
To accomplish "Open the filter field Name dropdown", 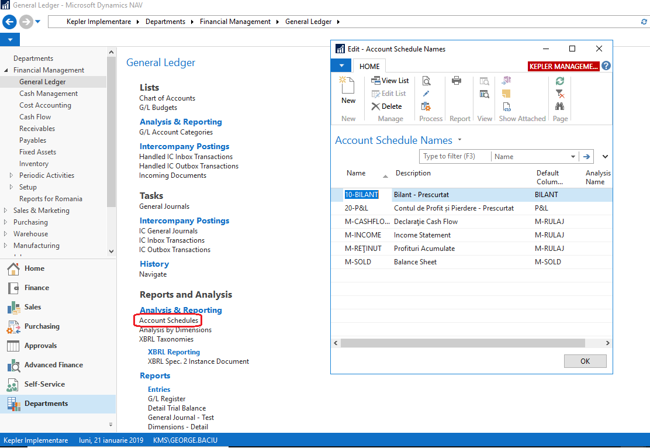I will pyautogui.click(x=573, y=157).
